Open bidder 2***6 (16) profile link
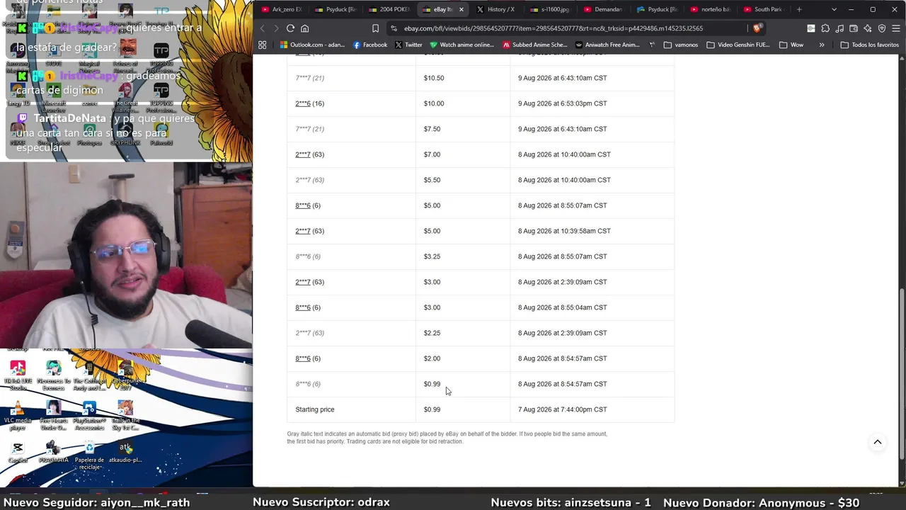 [x=303, y=103]
